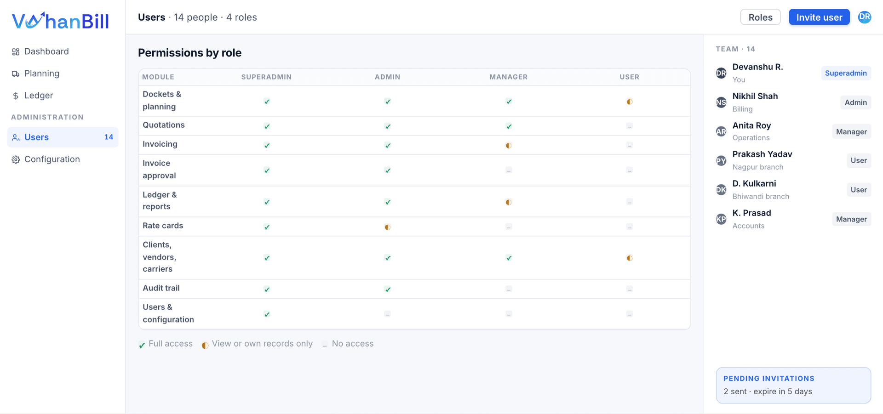Click the Configuration gear icon
The width and height of the screenshot is (883, 414).
pyautogui.click(x=16, y=159)
